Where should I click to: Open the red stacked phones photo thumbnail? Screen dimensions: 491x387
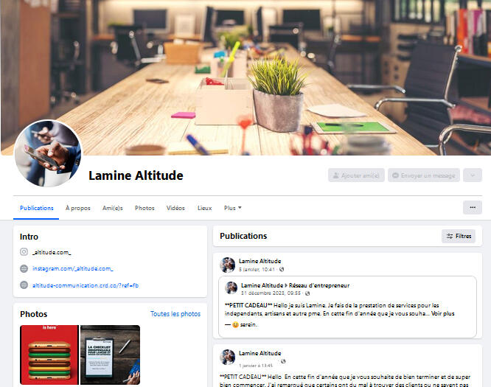point(49,355)
